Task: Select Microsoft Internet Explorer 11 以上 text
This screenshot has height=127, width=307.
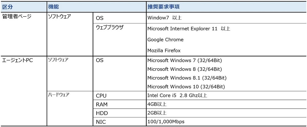Action: coord(189,29)
